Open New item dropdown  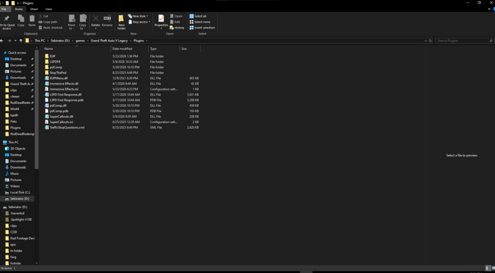[138, 16]
